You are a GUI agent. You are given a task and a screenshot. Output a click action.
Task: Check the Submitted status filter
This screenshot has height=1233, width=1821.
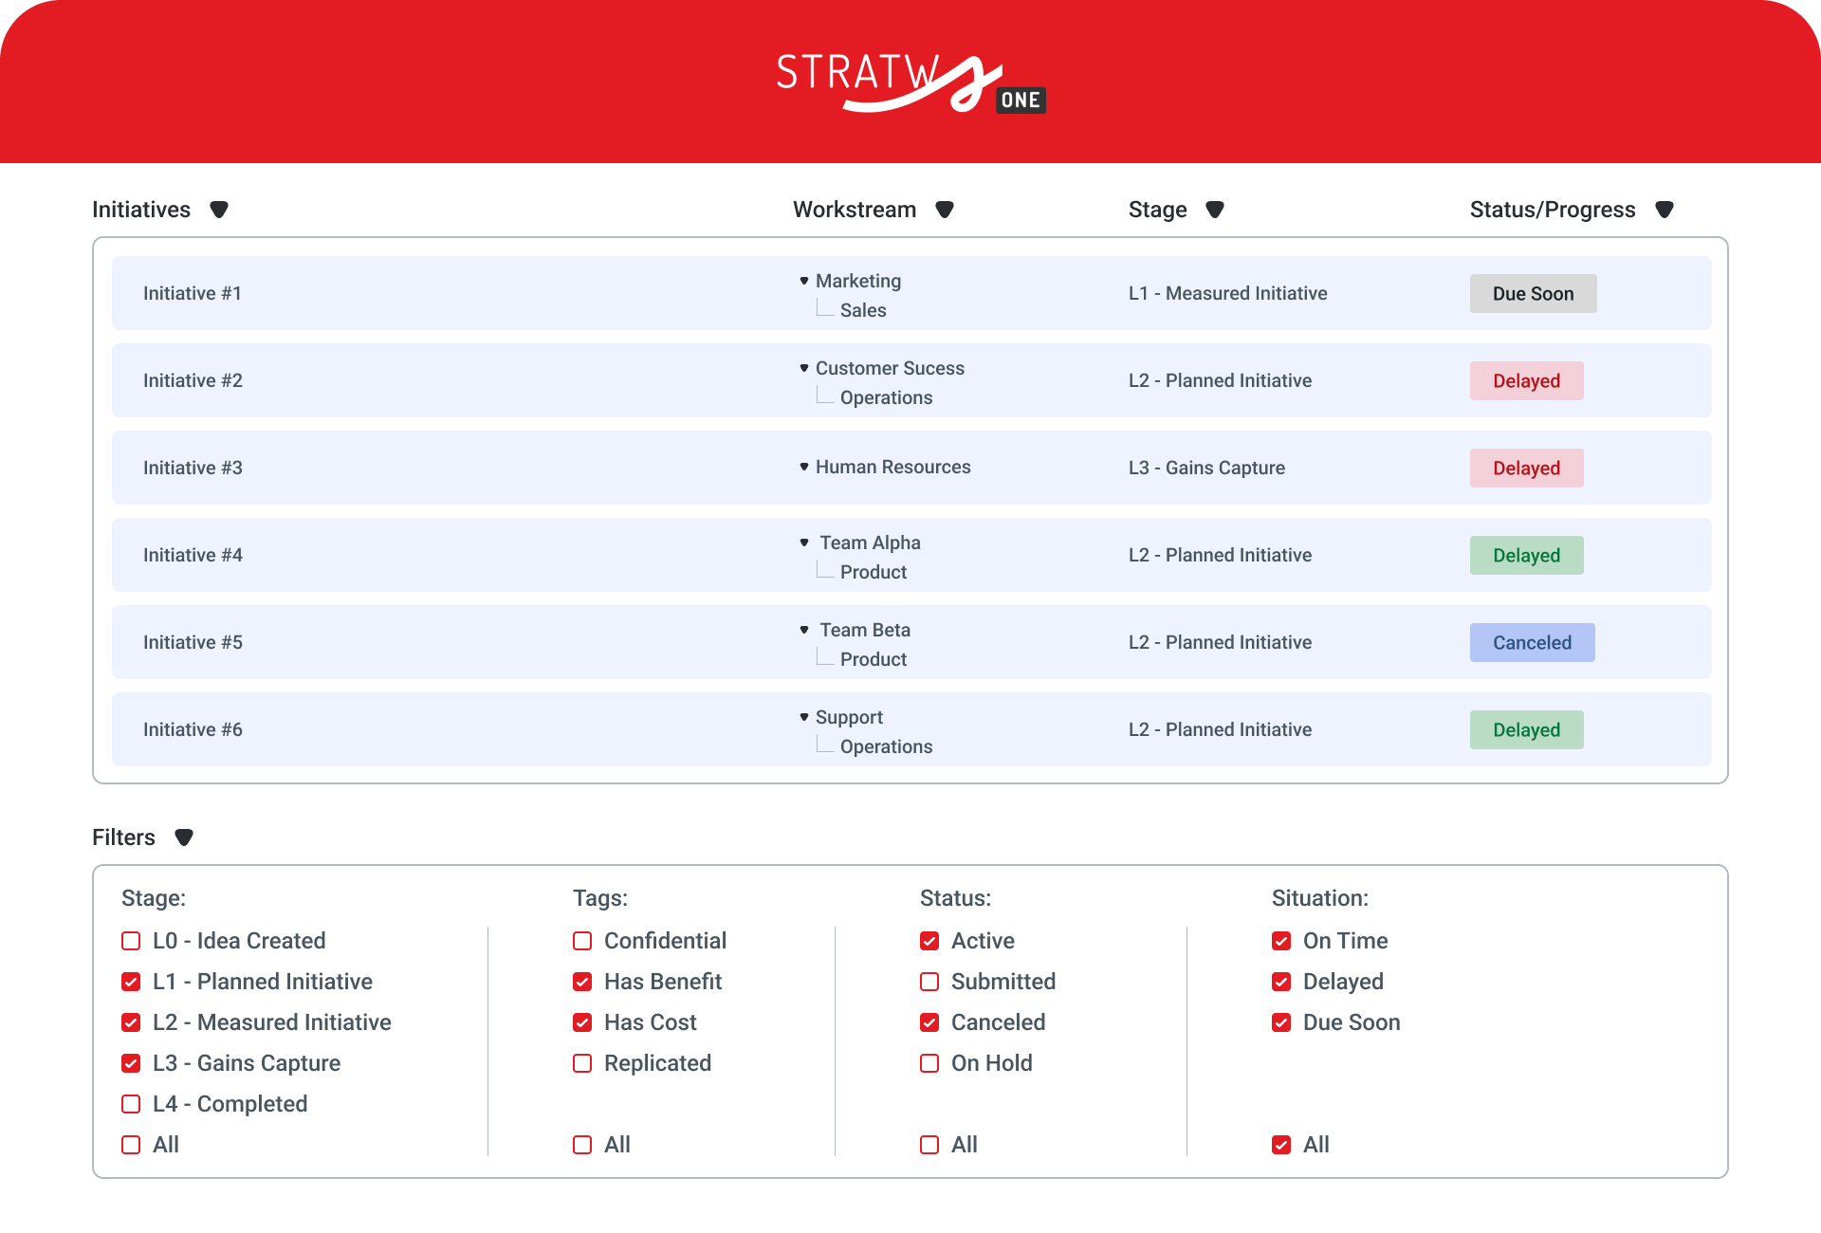[x=929, y=982]
